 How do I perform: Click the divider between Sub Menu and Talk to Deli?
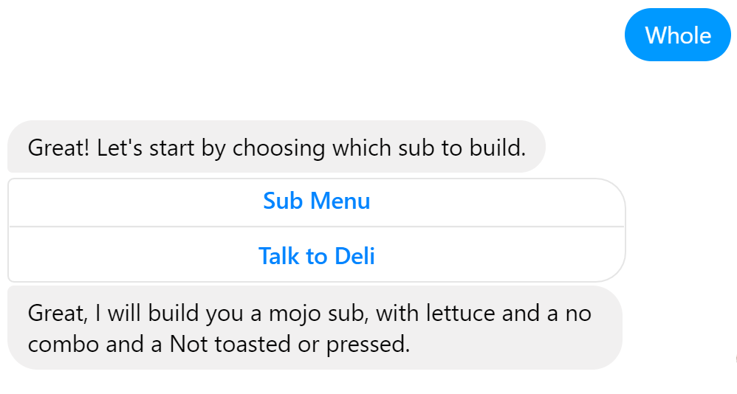point(316,227)
